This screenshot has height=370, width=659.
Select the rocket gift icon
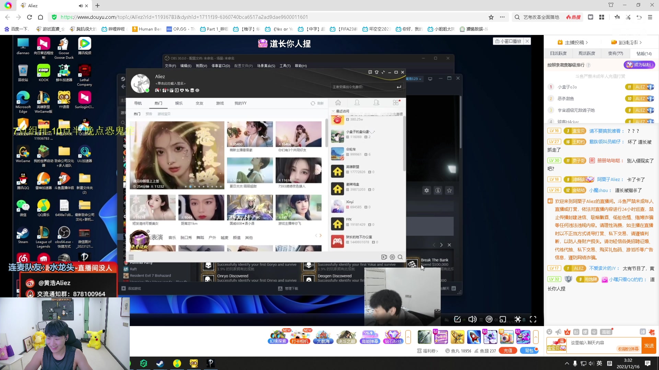474,337
